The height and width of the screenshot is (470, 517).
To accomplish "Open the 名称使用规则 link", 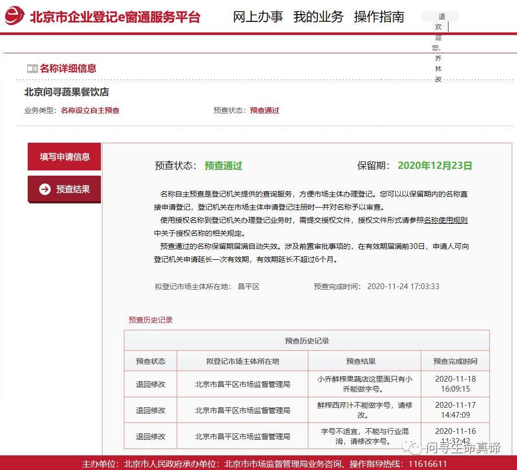I will point(446,220).
